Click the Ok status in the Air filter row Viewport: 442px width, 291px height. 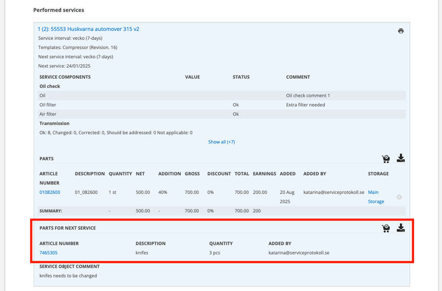coord(236,114)
